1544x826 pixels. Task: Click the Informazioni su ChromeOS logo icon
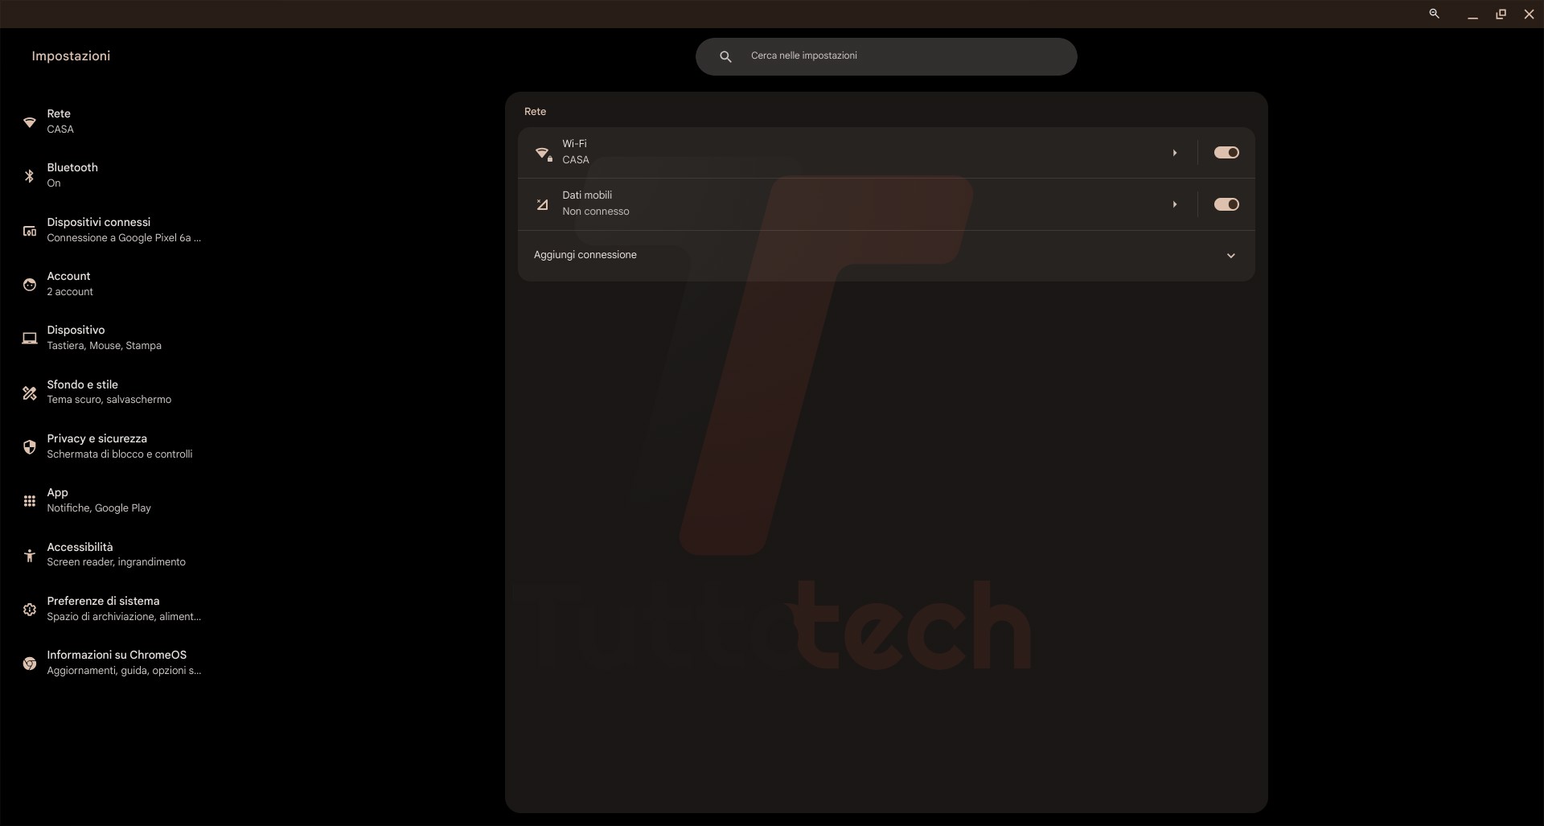pos(30,663)
